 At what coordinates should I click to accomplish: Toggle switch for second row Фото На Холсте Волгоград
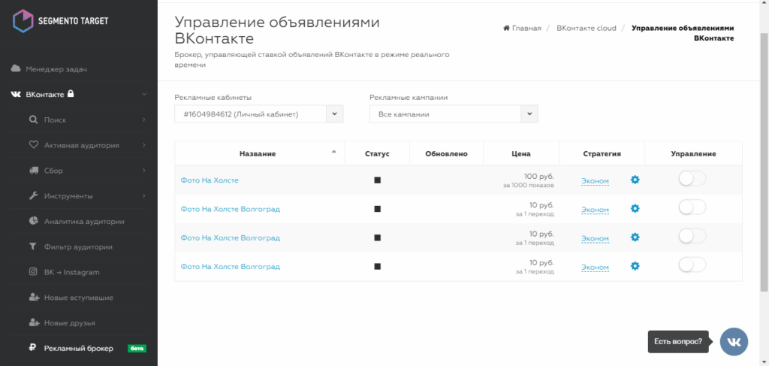tap(692, 208)
